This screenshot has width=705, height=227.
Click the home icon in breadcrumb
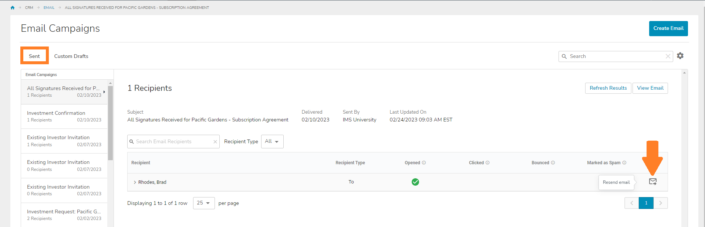point(13,8)
